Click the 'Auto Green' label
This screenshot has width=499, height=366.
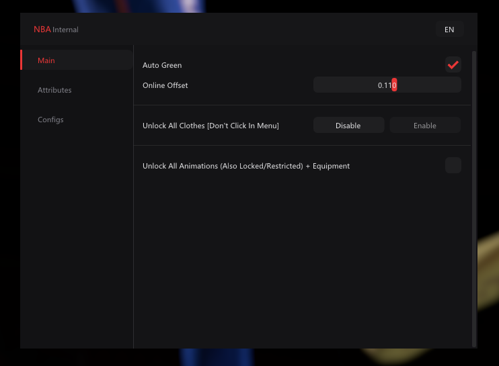click(162, 65)
